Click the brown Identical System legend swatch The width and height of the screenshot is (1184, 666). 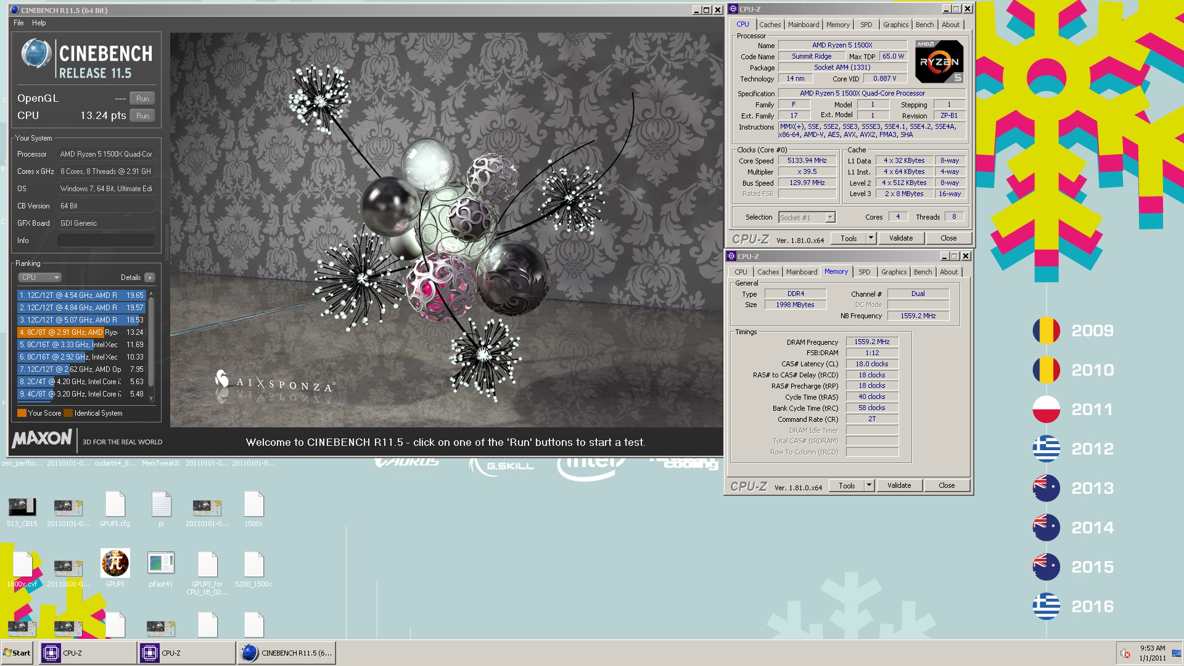[68, 413]
